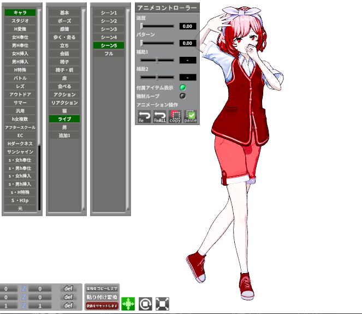This screenshot has width=362, height=314.
Task: Open the アクション animation group
Action: coord(64,94)
